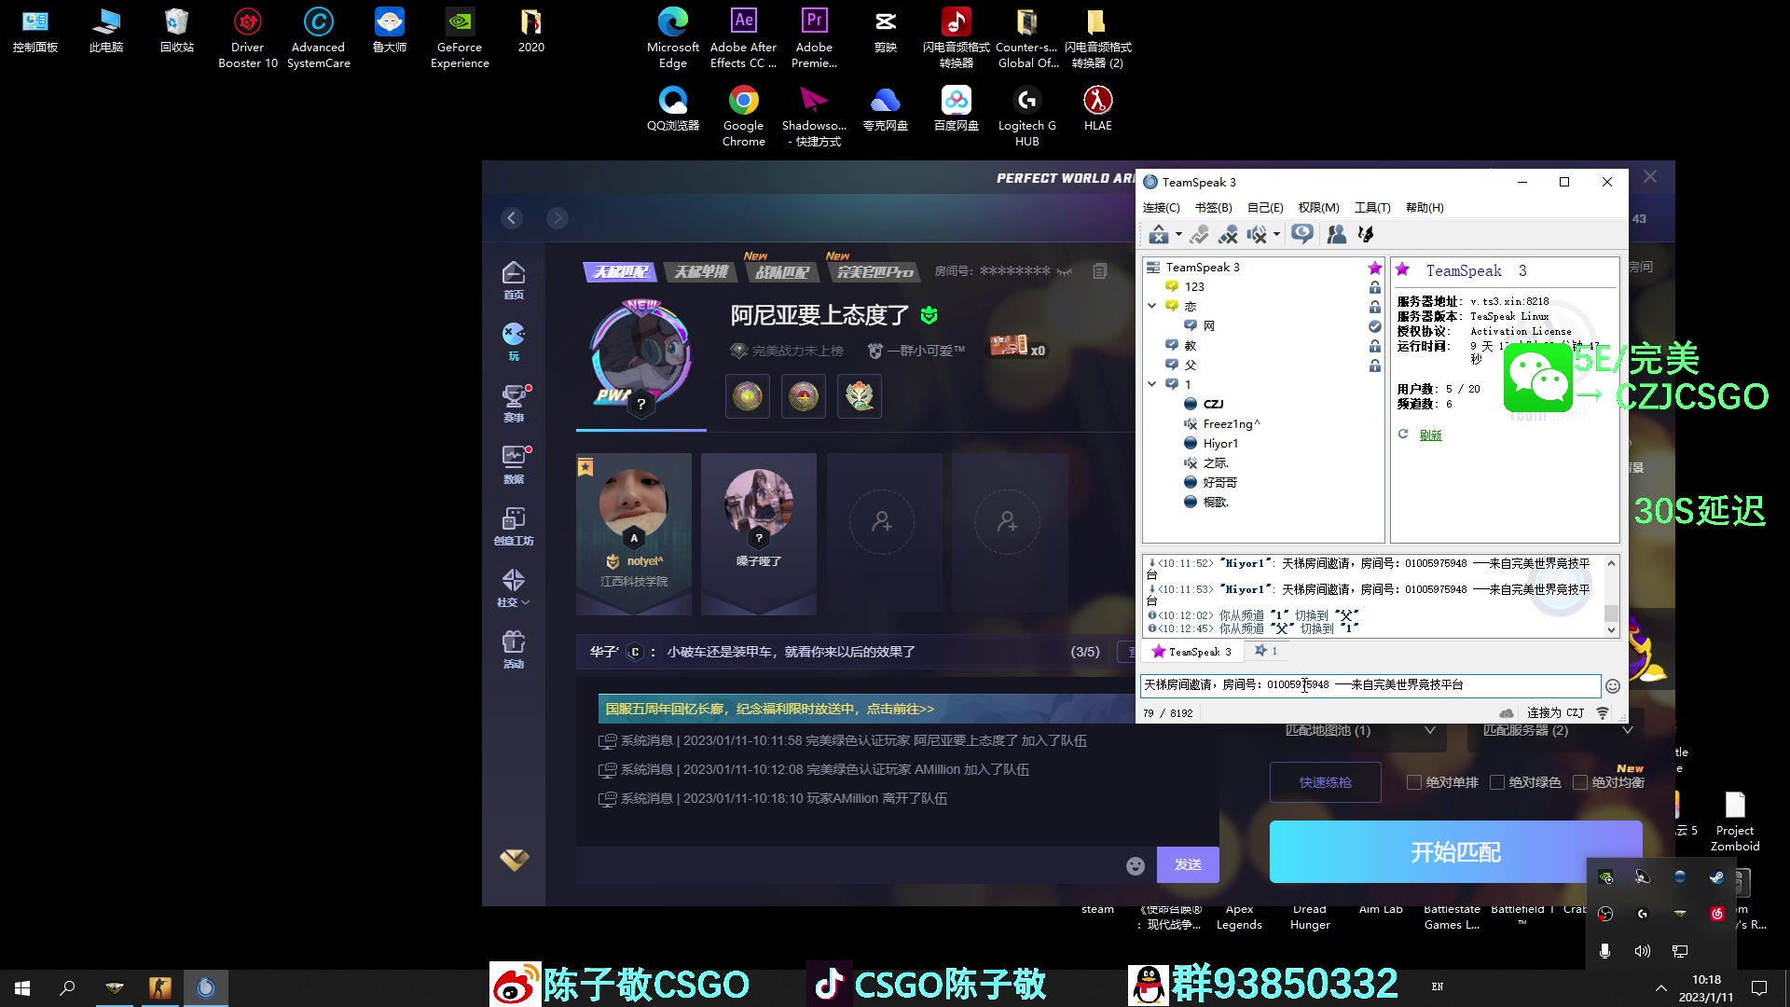Open the 工具 menu in TeamSpeak
The width and height of the screenshot is (1790, 1007).
1371,207
